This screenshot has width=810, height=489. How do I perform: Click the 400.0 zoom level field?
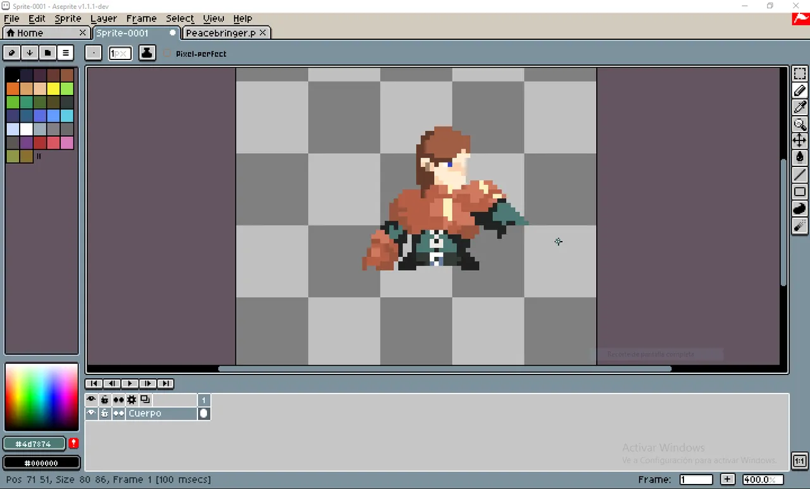(763, 480)
